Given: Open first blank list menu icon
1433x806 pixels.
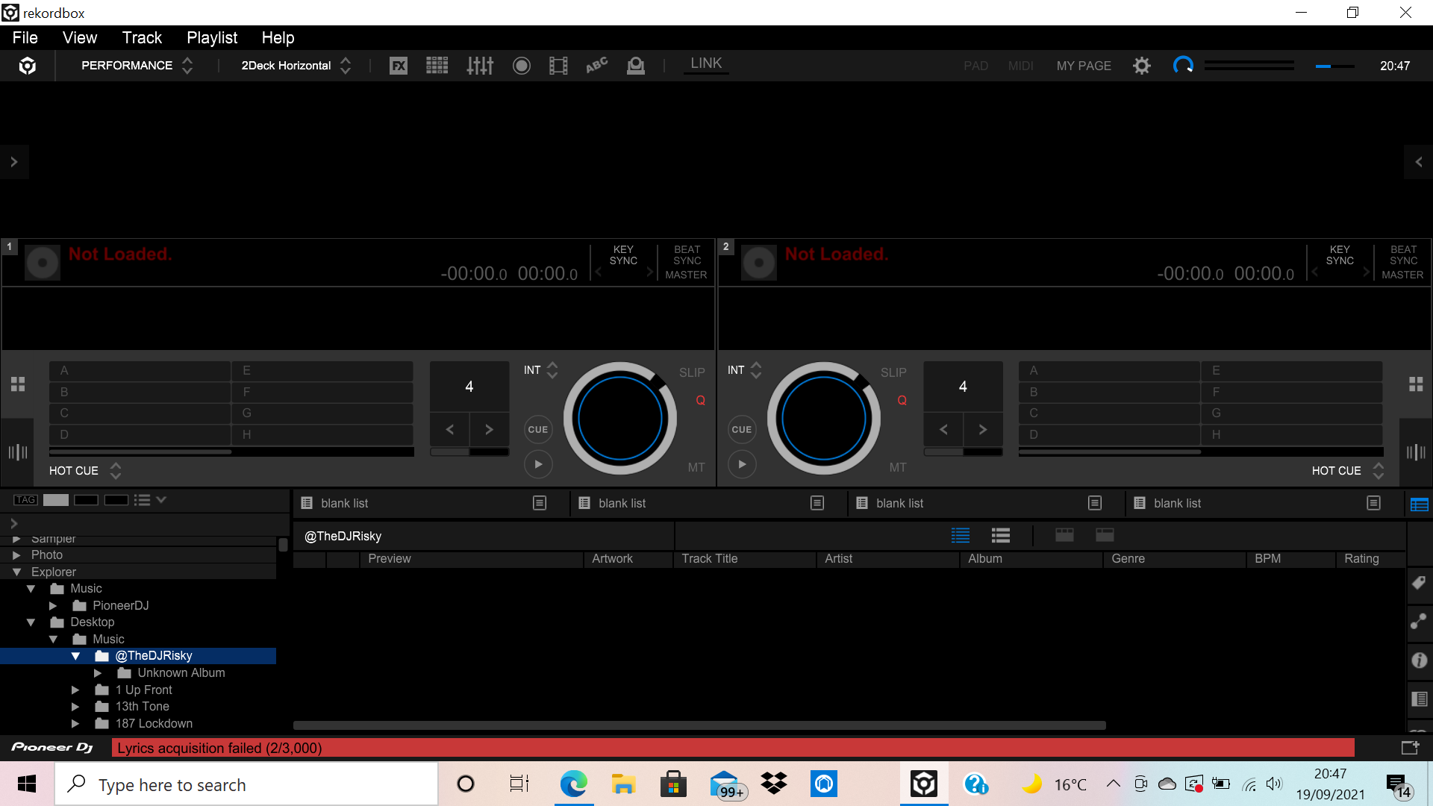Looking at the screenshot, I should [540, 503].
